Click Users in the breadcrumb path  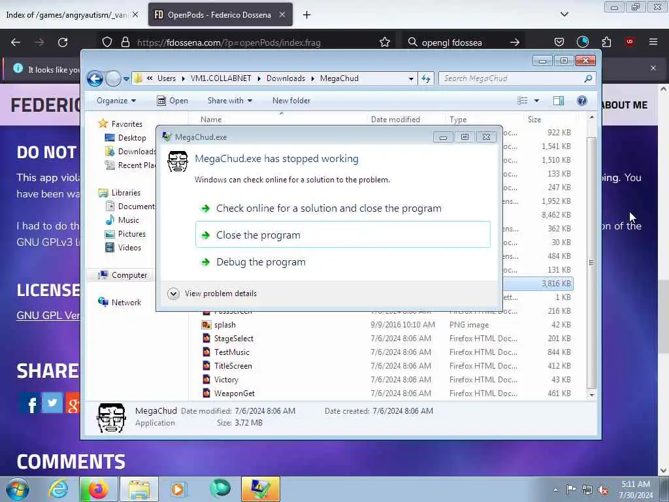(x=167, y=78)
